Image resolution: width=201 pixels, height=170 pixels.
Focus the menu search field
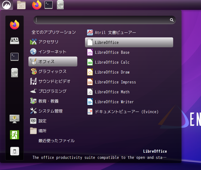(x=105, y=20)
